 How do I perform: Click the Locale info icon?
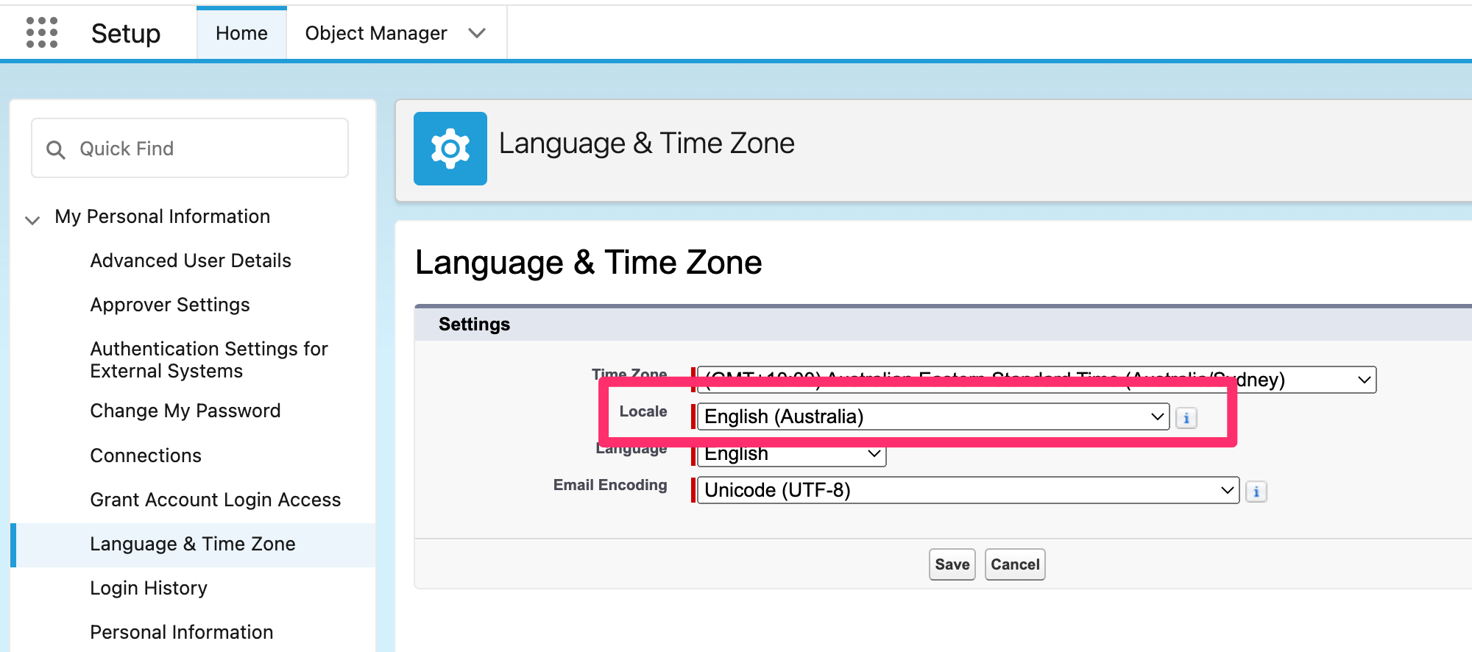coord(1186,418)
